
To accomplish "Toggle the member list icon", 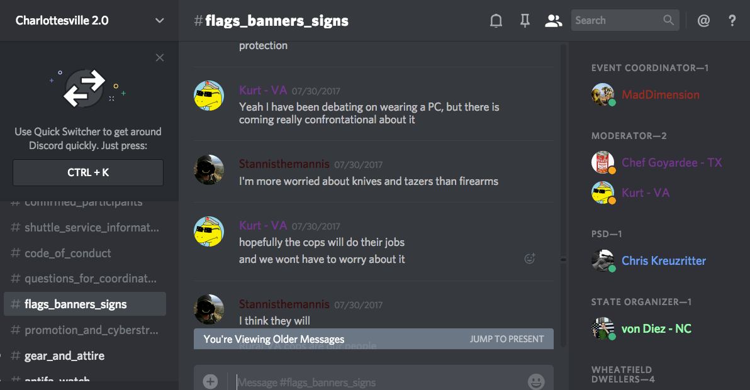I will (x=554, y=21).
